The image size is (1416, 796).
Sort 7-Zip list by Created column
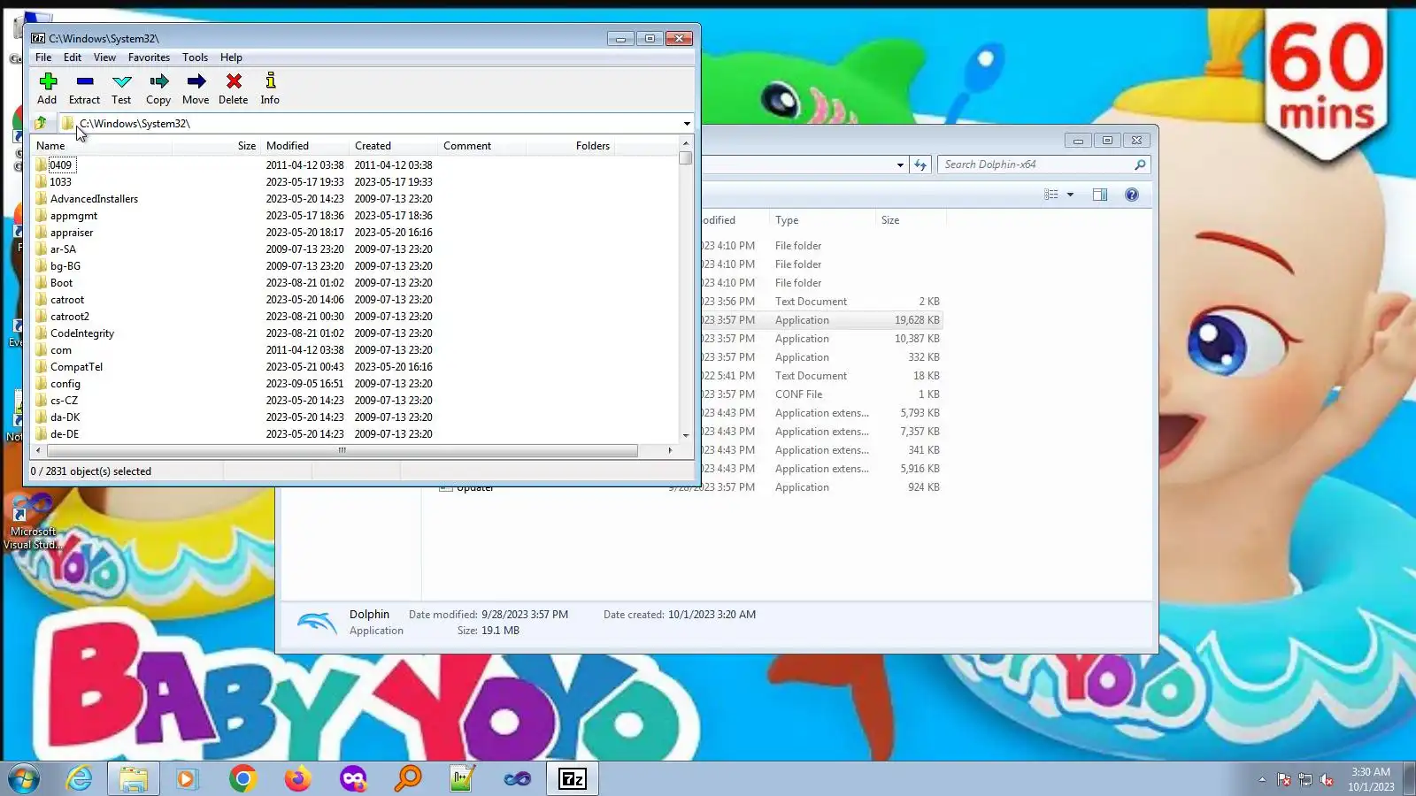point(393,146)
